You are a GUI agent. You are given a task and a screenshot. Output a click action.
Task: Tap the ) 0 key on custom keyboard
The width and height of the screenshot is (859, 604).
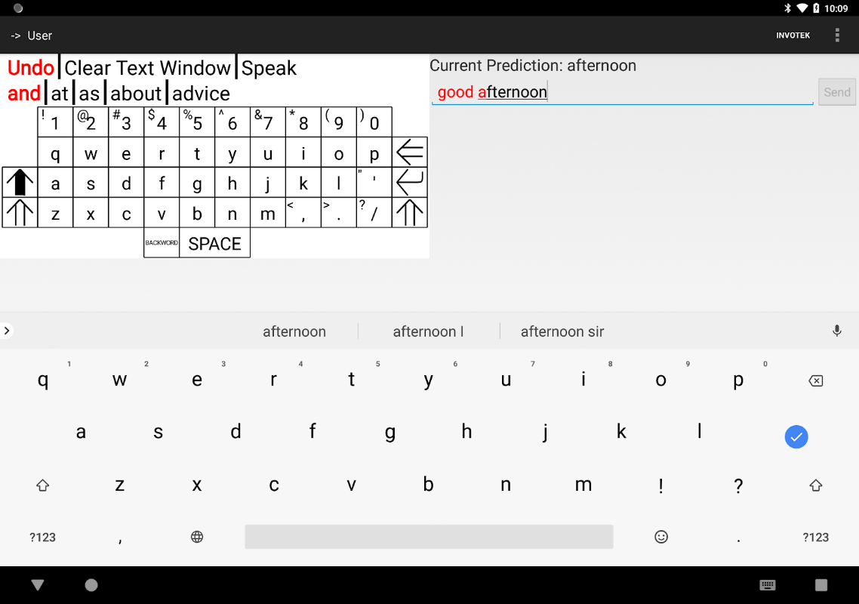point(374,122)
